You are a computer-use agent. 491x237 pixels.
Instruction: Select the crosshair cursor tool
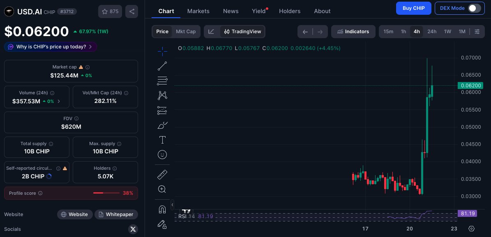point(162,51)
